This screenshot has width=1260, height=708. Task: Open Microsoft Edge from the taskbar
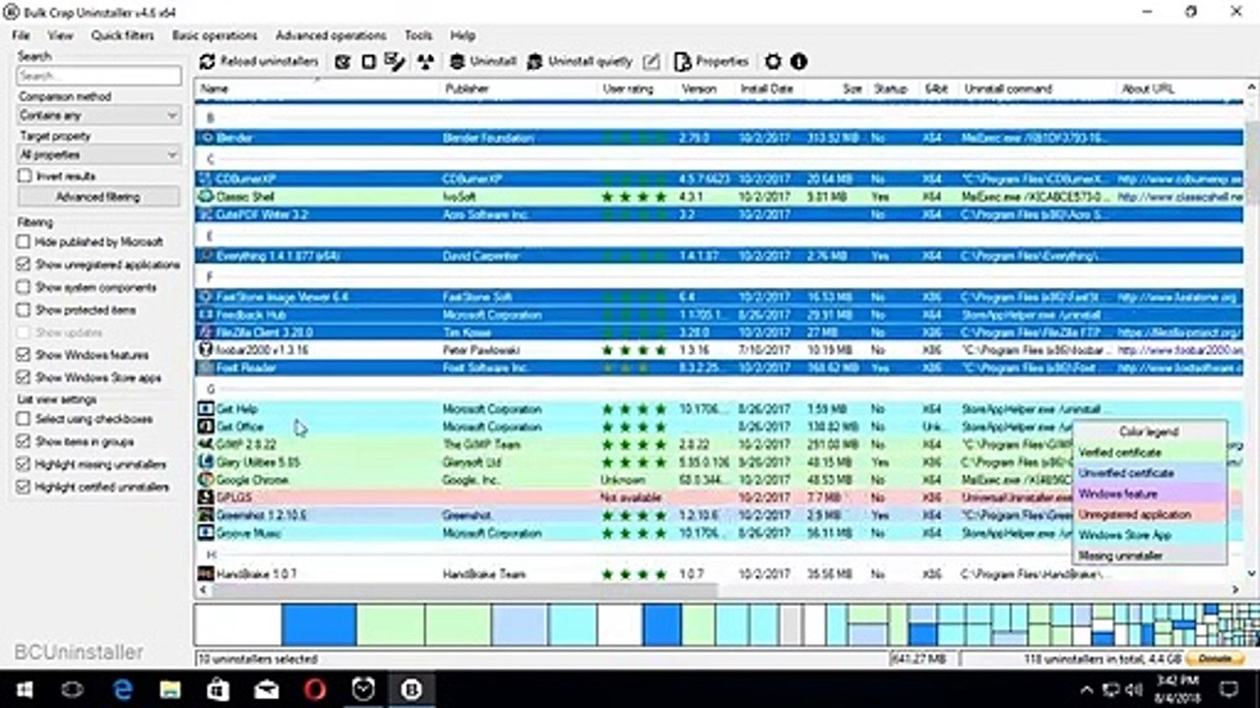pyautogui.click(x=123, y=689)
